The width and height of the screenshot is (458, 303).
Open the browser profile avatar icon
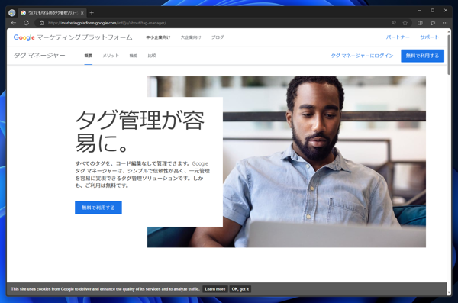click(11, 12)
